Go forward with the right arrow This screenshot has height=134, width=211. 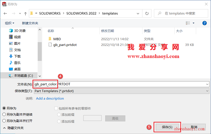(x=13, y=13)
